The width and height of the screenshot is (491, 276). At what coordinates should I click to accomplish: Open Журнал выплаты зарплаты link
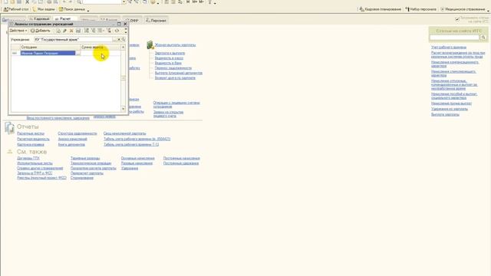click(x=176, y=45)
